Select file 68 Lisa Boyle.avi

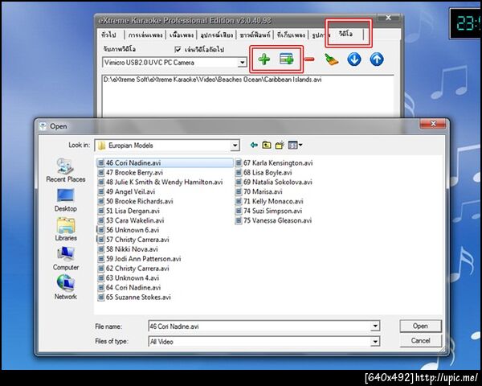point(263,172)
